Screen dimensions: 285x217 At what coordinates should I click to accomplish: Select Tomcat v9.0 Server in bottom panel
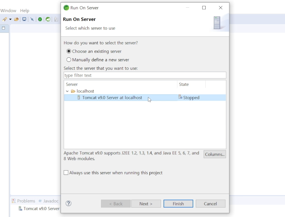tap(41, 209)
